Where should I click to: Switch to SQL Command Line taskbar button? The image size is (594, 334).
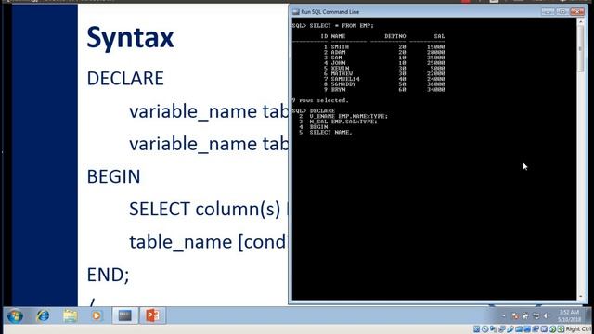(125, 315)
